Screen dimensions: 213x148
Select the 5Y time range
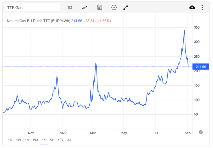(x=52, y=140)
